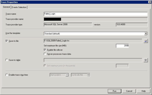The width and height of the screenshot is (152, 95).
Task: Click the Trace provider type label
Action: click(14, 25)
